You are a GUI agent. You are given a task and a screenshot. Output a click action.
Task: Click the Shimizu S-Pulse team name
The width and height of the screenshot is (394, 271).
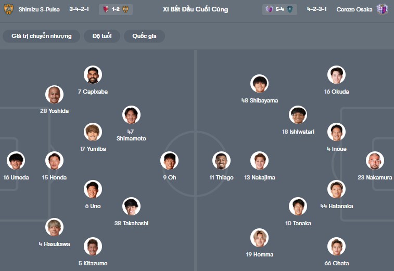39,9
